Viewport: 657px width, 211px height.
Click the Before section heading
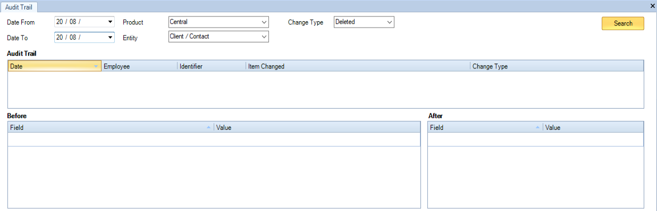coord(16,116)
